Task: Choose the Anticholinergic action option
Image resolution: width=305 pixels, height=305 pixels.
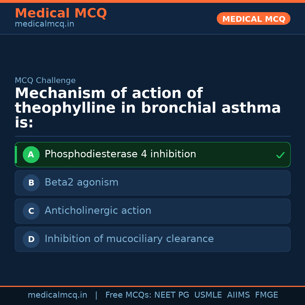Action: 98,211
